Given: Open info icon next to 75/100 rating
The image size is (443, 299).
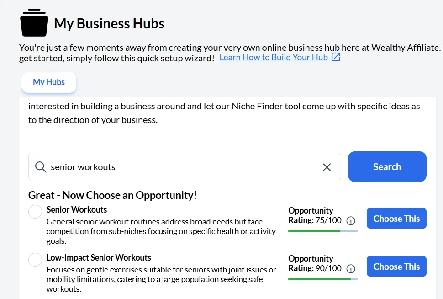Looking at the screenshot, I should tap(351, 221).
